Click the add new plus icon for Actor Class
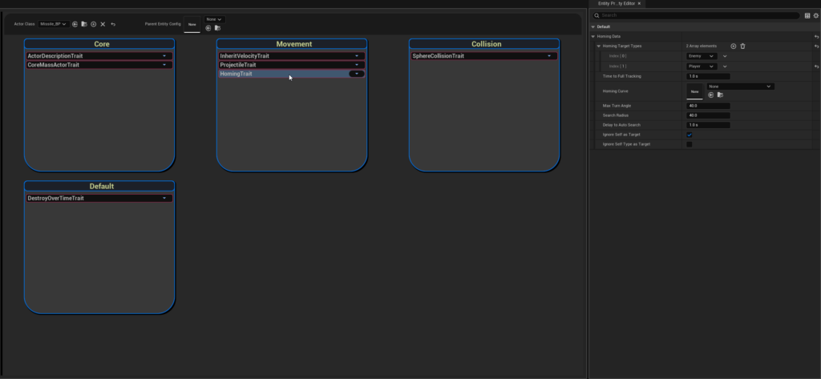The width and height of the screenshot is (821, 379). pos(93,25)
